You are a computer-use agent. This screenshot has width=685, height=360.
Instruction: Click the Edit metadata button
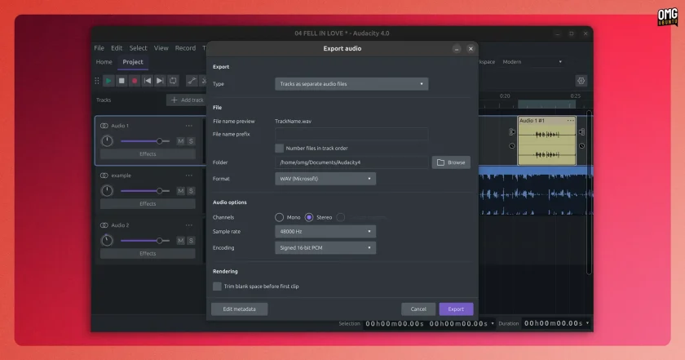pyautogui.click(x=240, y=309)
